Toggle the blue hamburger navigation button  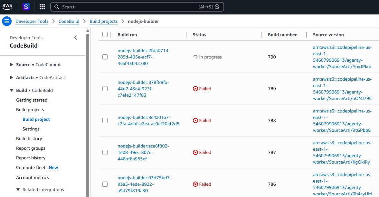[7, 21]
